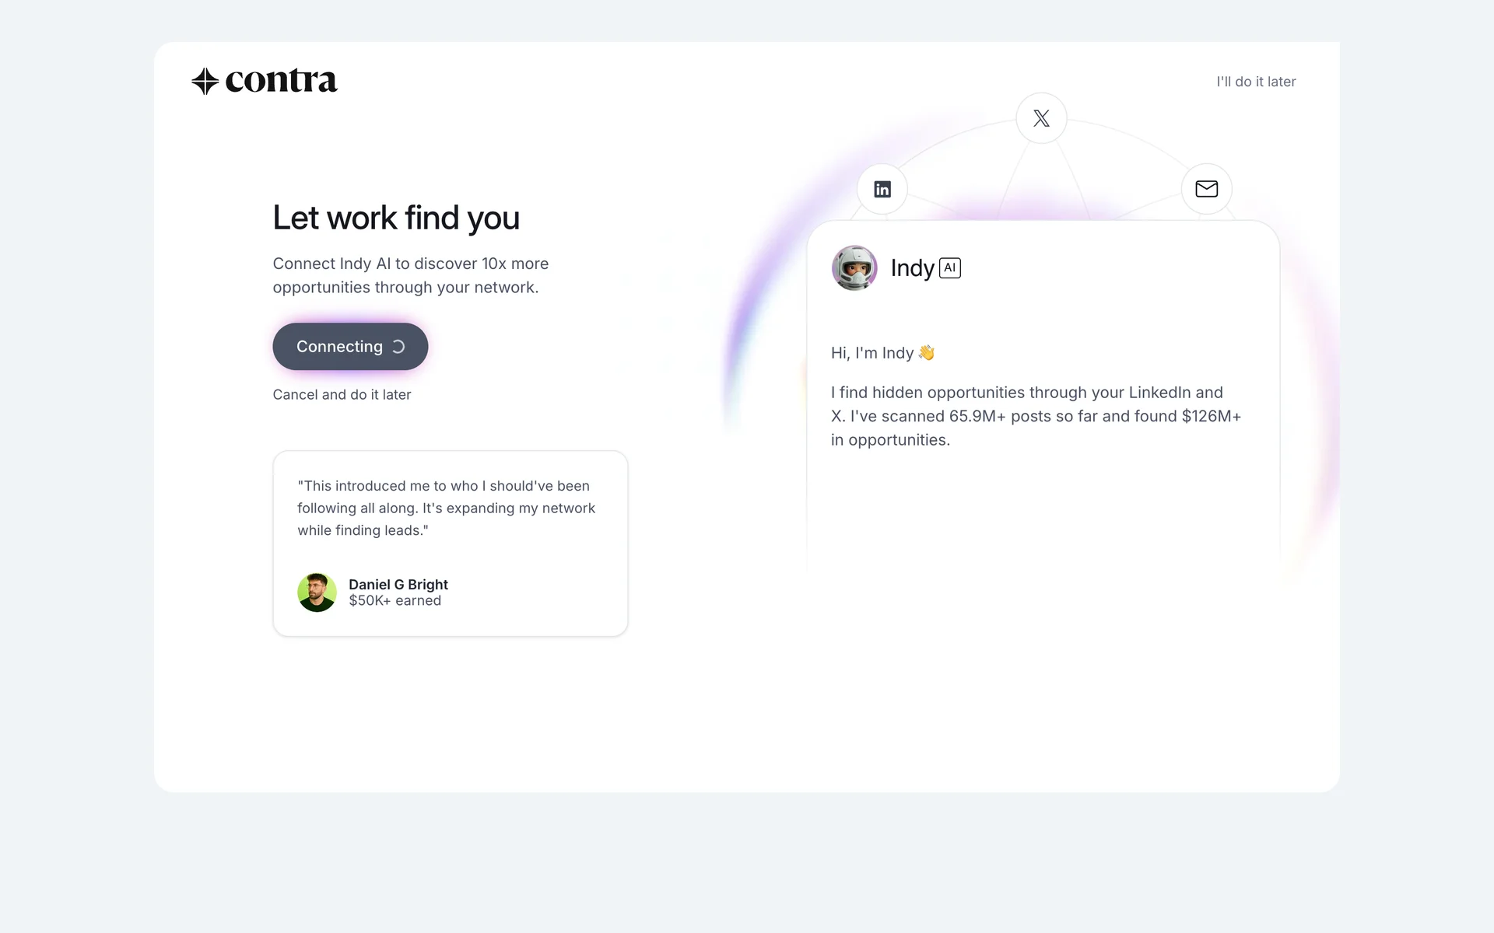1494x933 pixels.
Task: Click the "Let work find you" heading
Action: [x=396, y=218]
